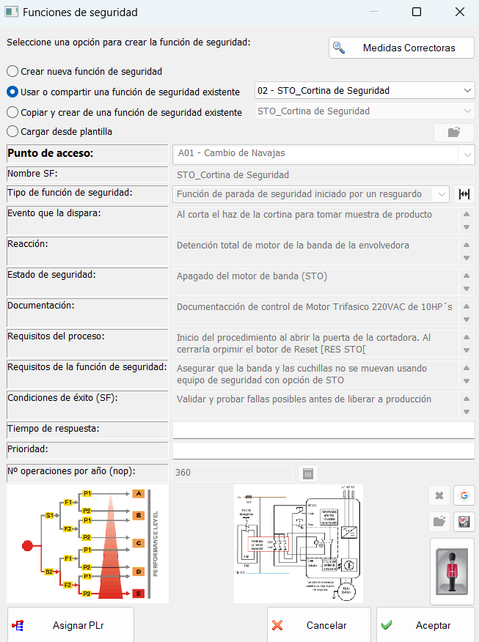The image size is (479, 642).
Task: Click up arrow of Documentación field
Action: click(x=467, y=306)
